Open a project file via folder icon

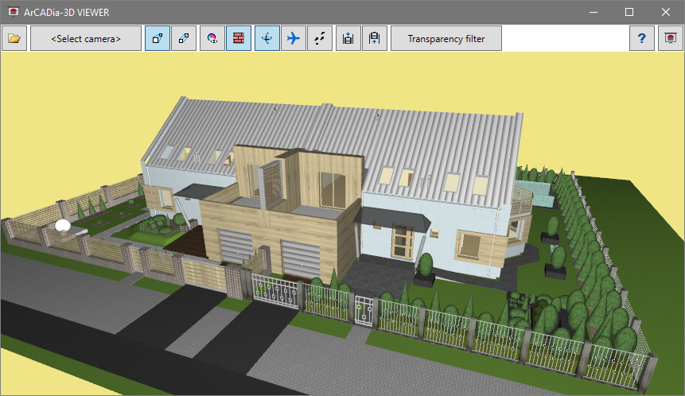coord(14,38)
